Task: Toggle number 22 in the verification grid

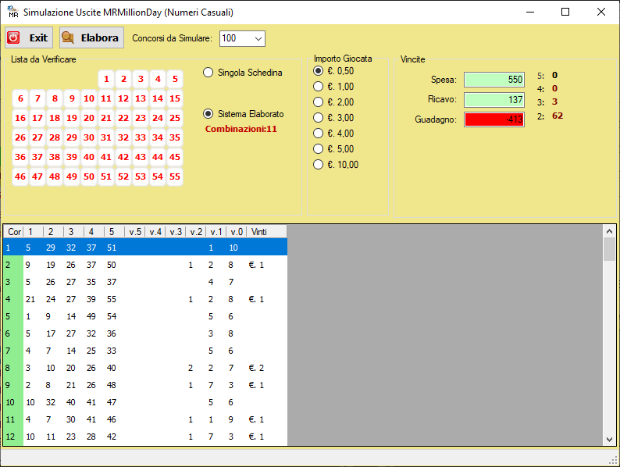Action: pos(123,118)
